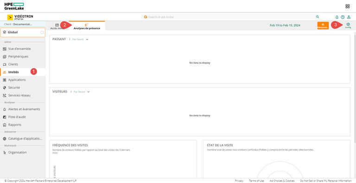
Task: Open the notifications bell icon
Action: 337,17
